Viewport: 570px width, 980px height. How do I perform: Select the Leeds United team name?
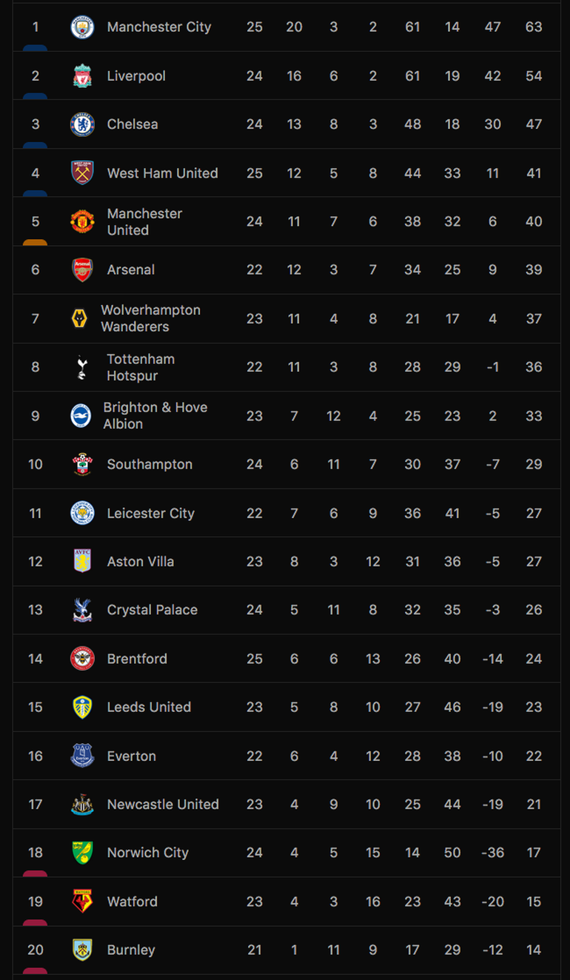tap(149, 708)
